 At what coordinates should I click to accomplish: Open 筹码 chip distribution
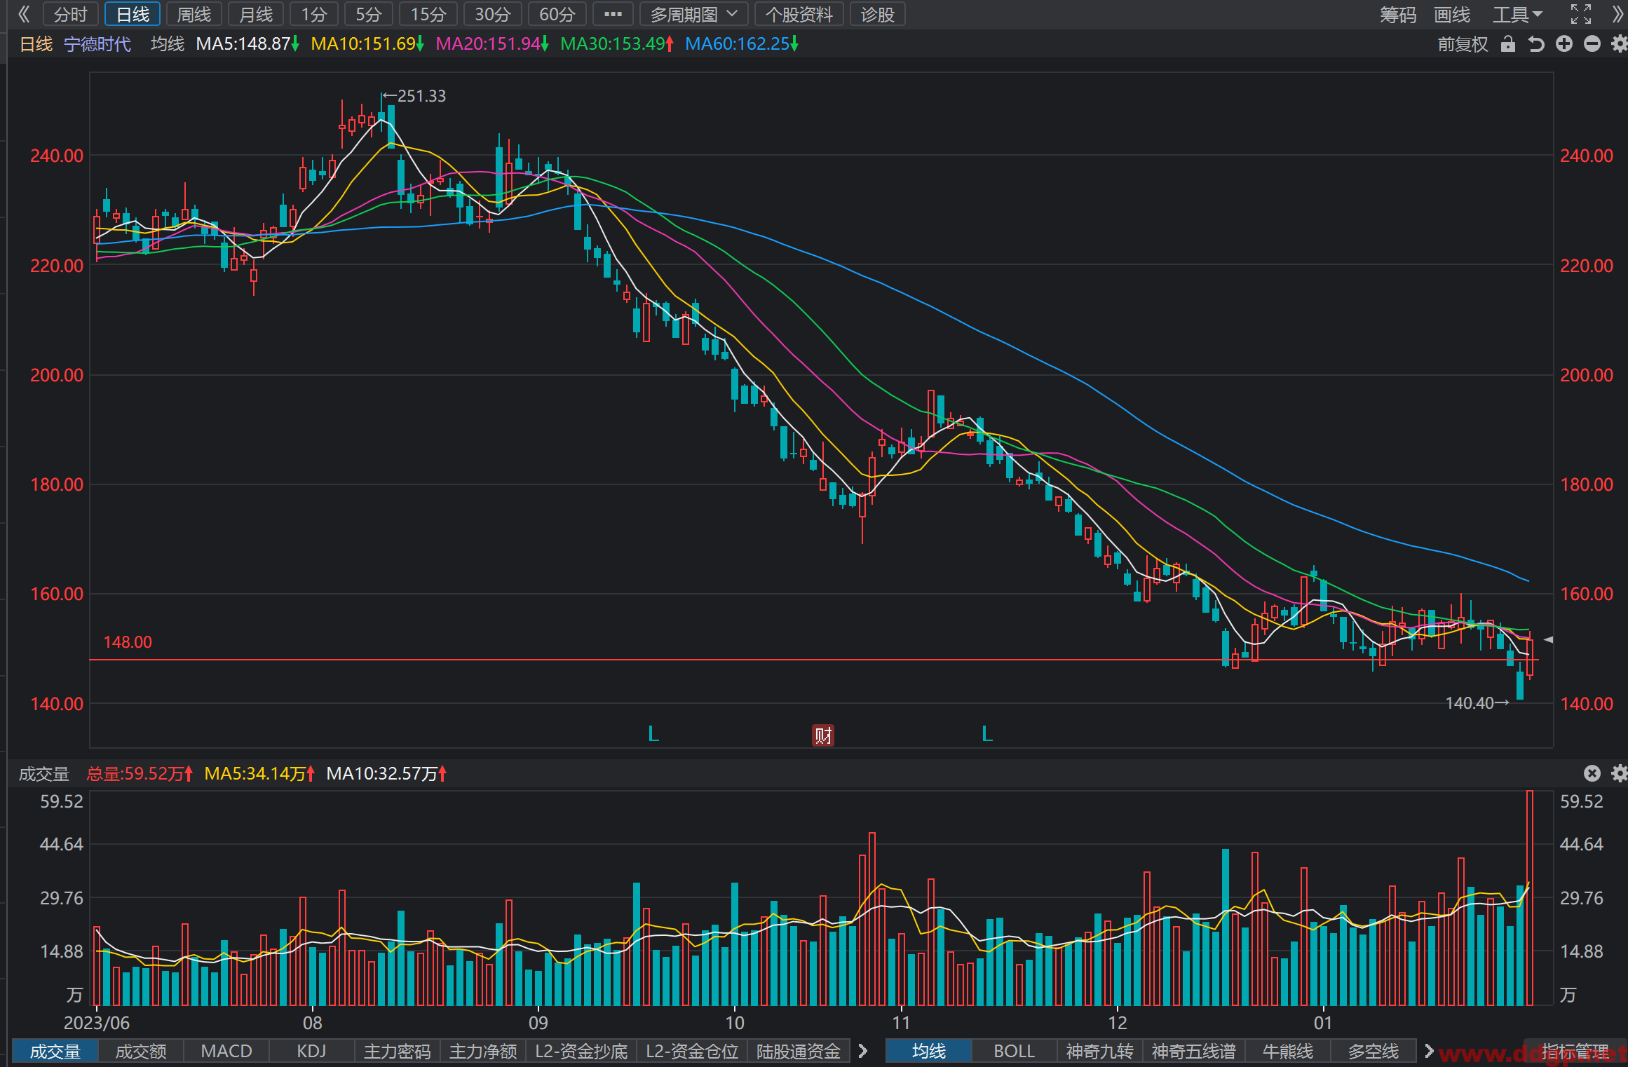tap(1398, 14)
